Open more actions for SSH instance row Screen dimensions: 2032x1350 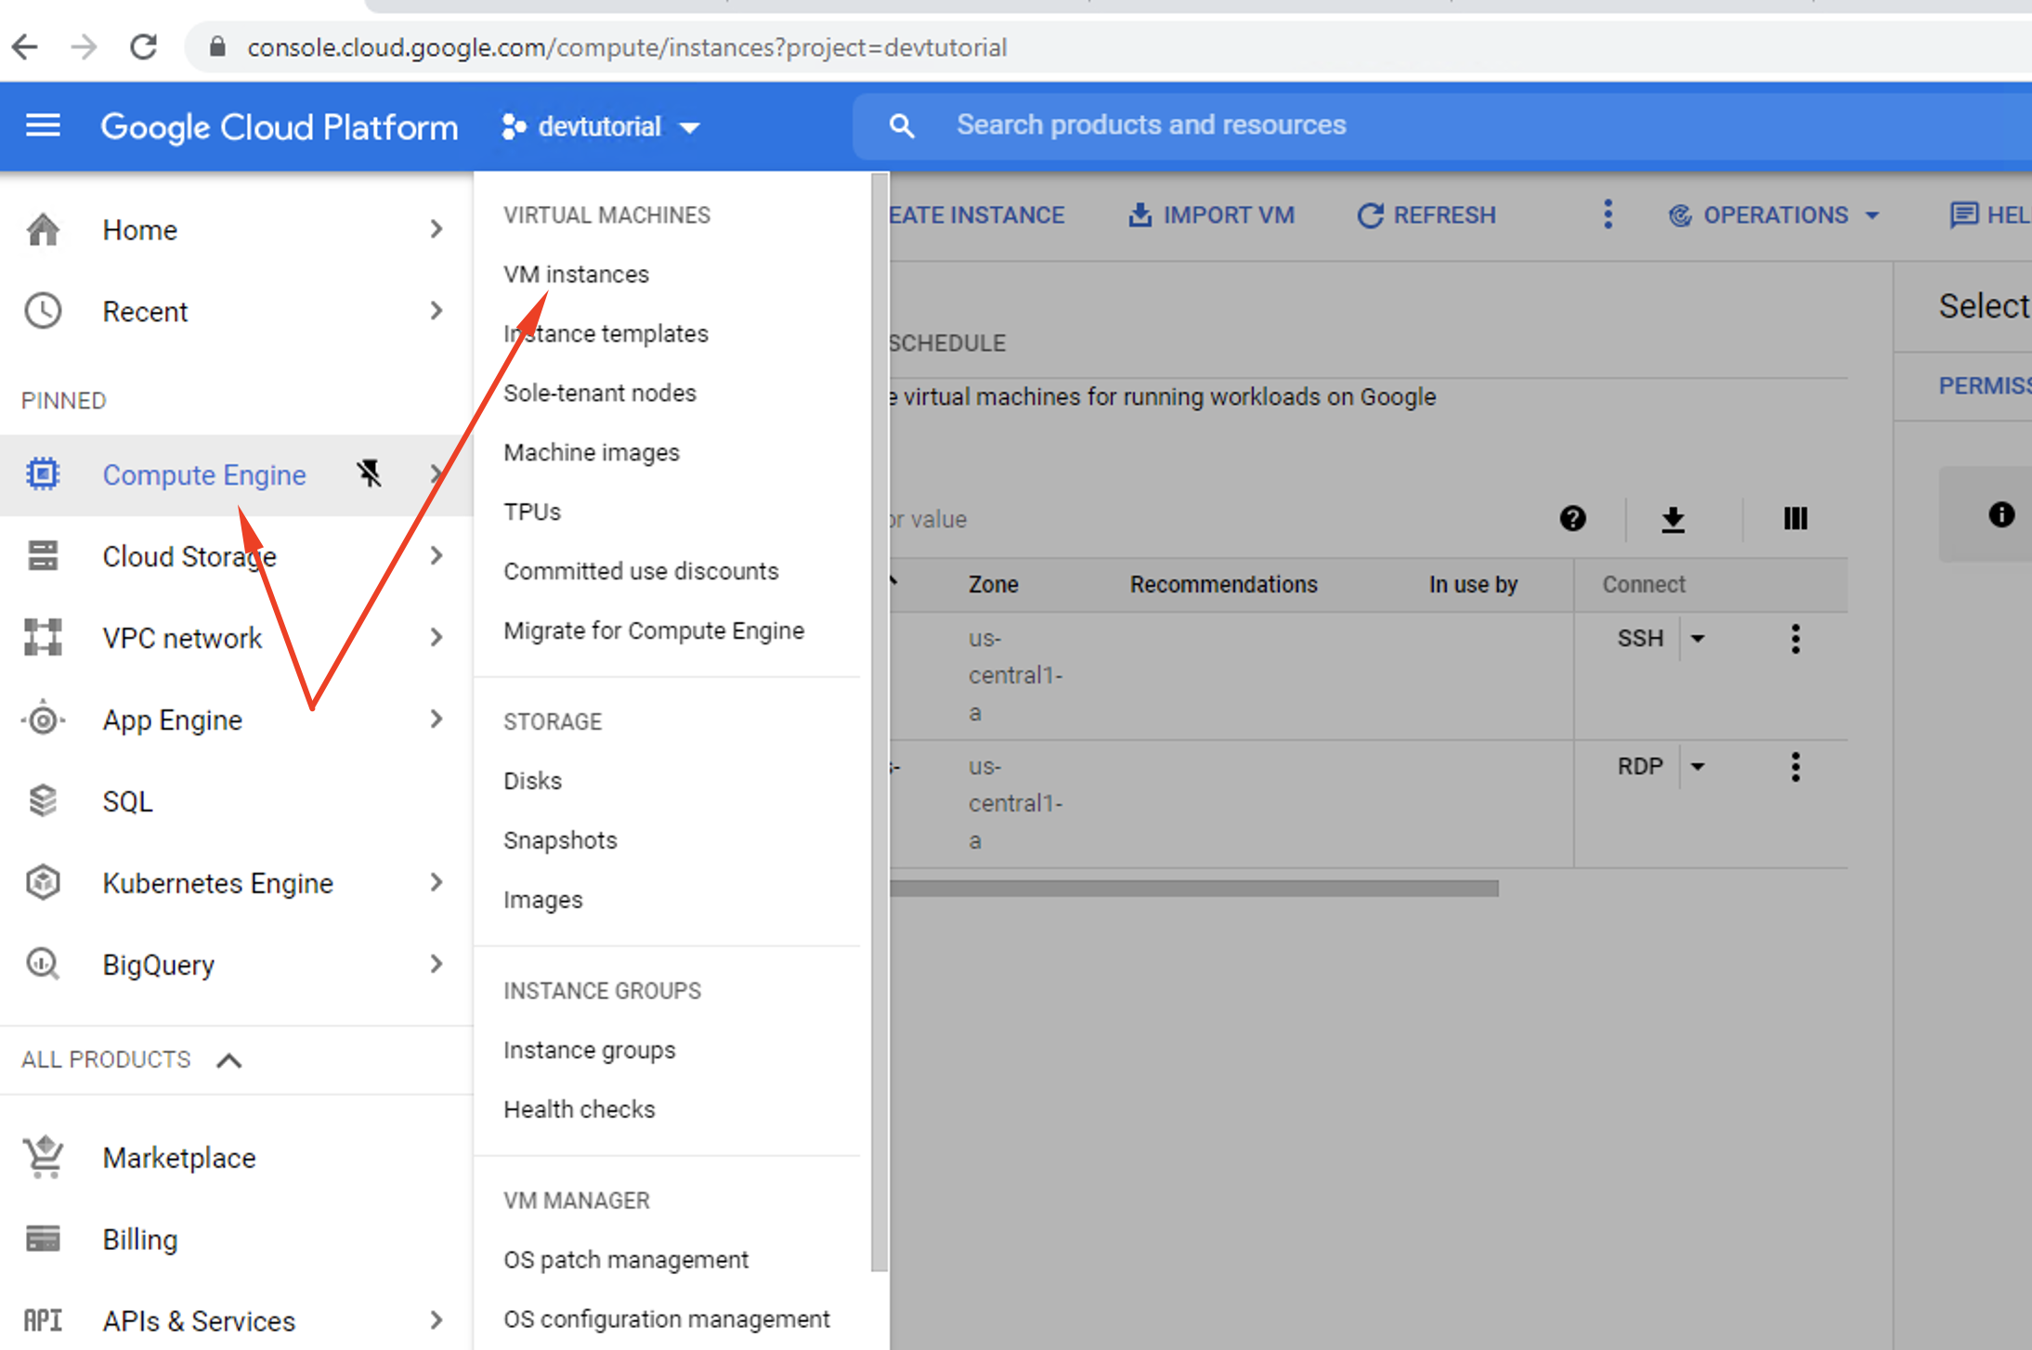point(1795,639)
